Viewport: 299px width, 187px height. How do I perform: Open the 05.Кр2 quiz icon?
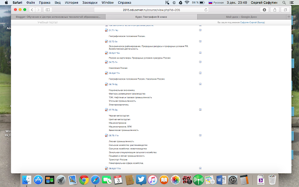click(x=107, y=73)
